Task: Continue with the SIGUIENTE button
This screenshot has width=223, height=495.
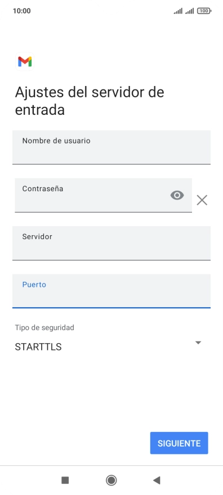Action: pyautogui.click(x=179, y=443)
